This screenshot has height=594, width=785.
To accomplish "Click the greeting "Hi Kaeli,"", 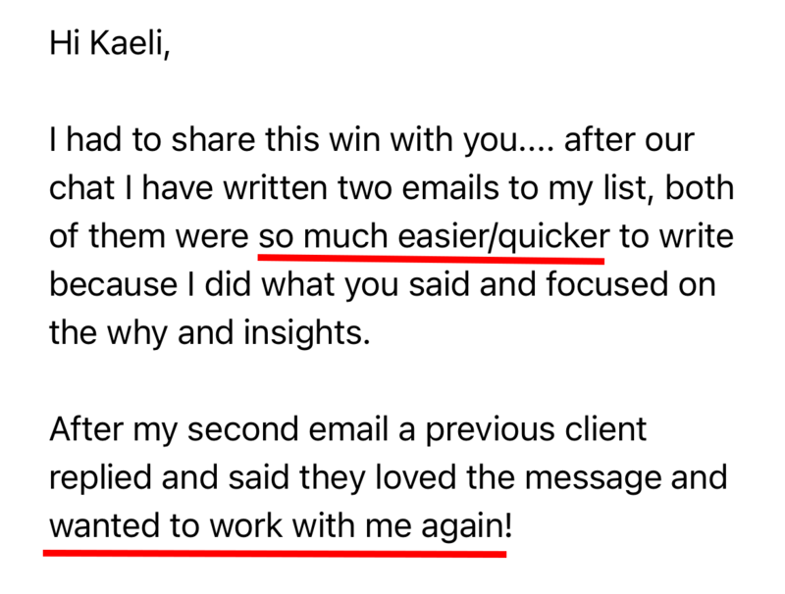I will pyautogui.click(x=110, y=43).
